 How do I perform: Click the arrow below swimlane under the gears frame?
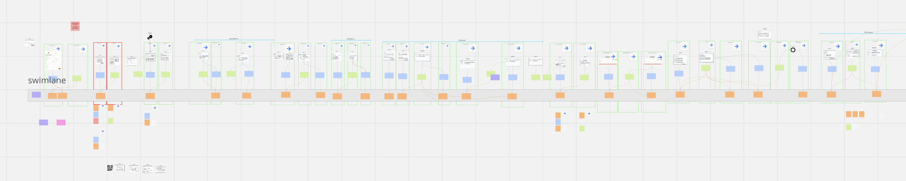pos(155,108)
